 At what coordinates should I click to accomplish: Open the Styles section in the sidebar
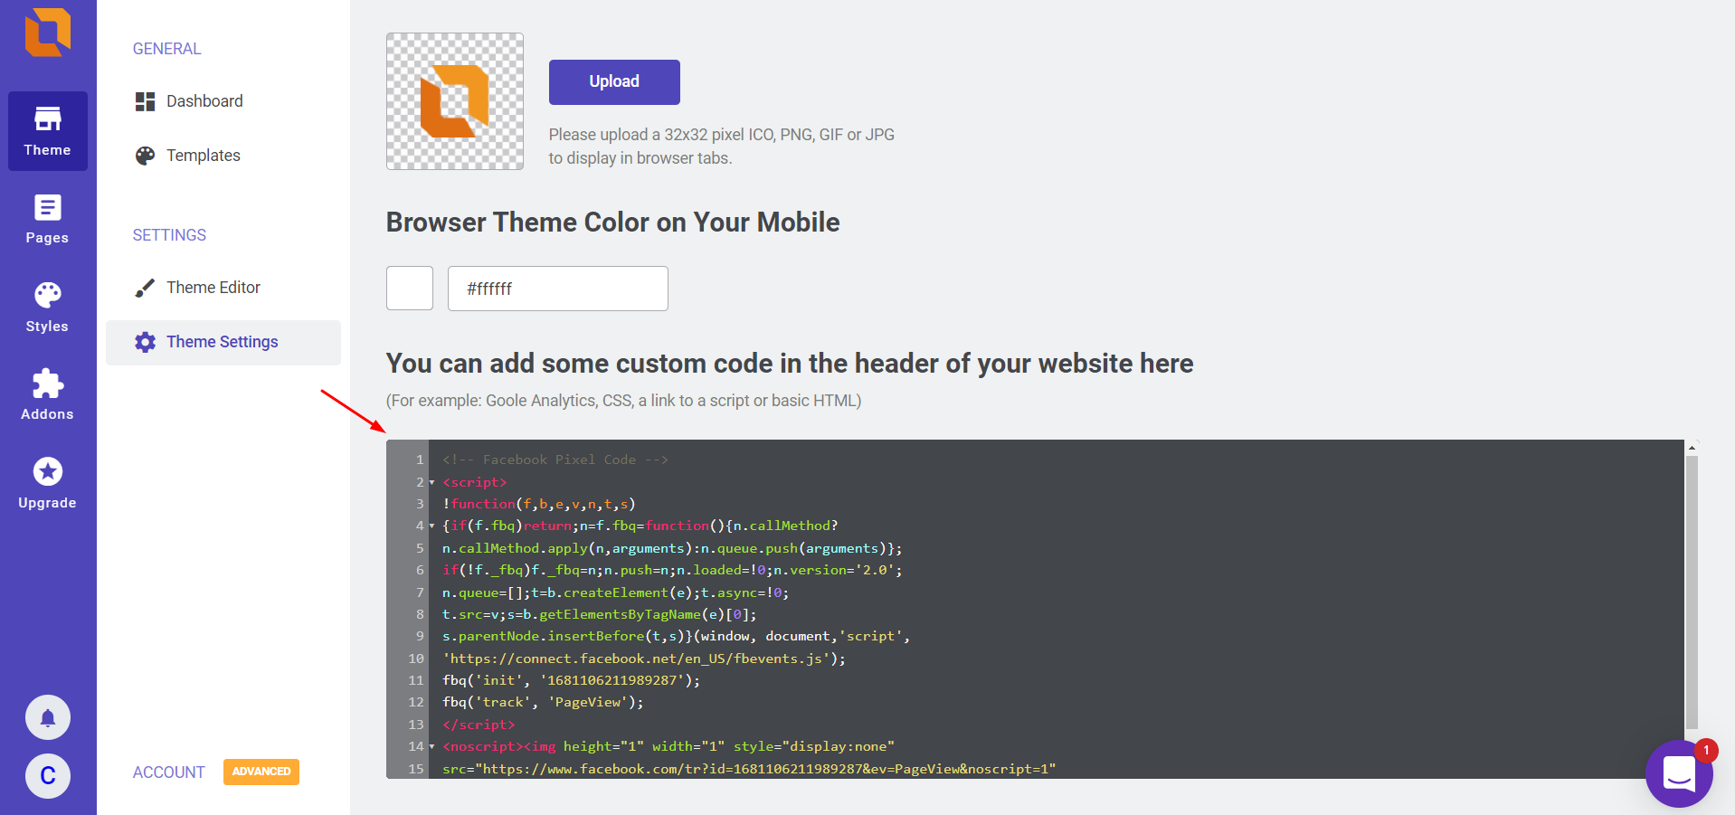(x=48, y=308)
